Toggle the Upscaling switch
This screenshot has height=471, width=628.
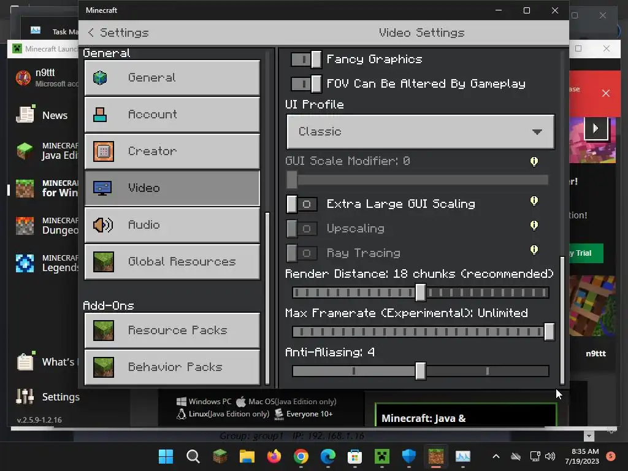click(302, 229)
